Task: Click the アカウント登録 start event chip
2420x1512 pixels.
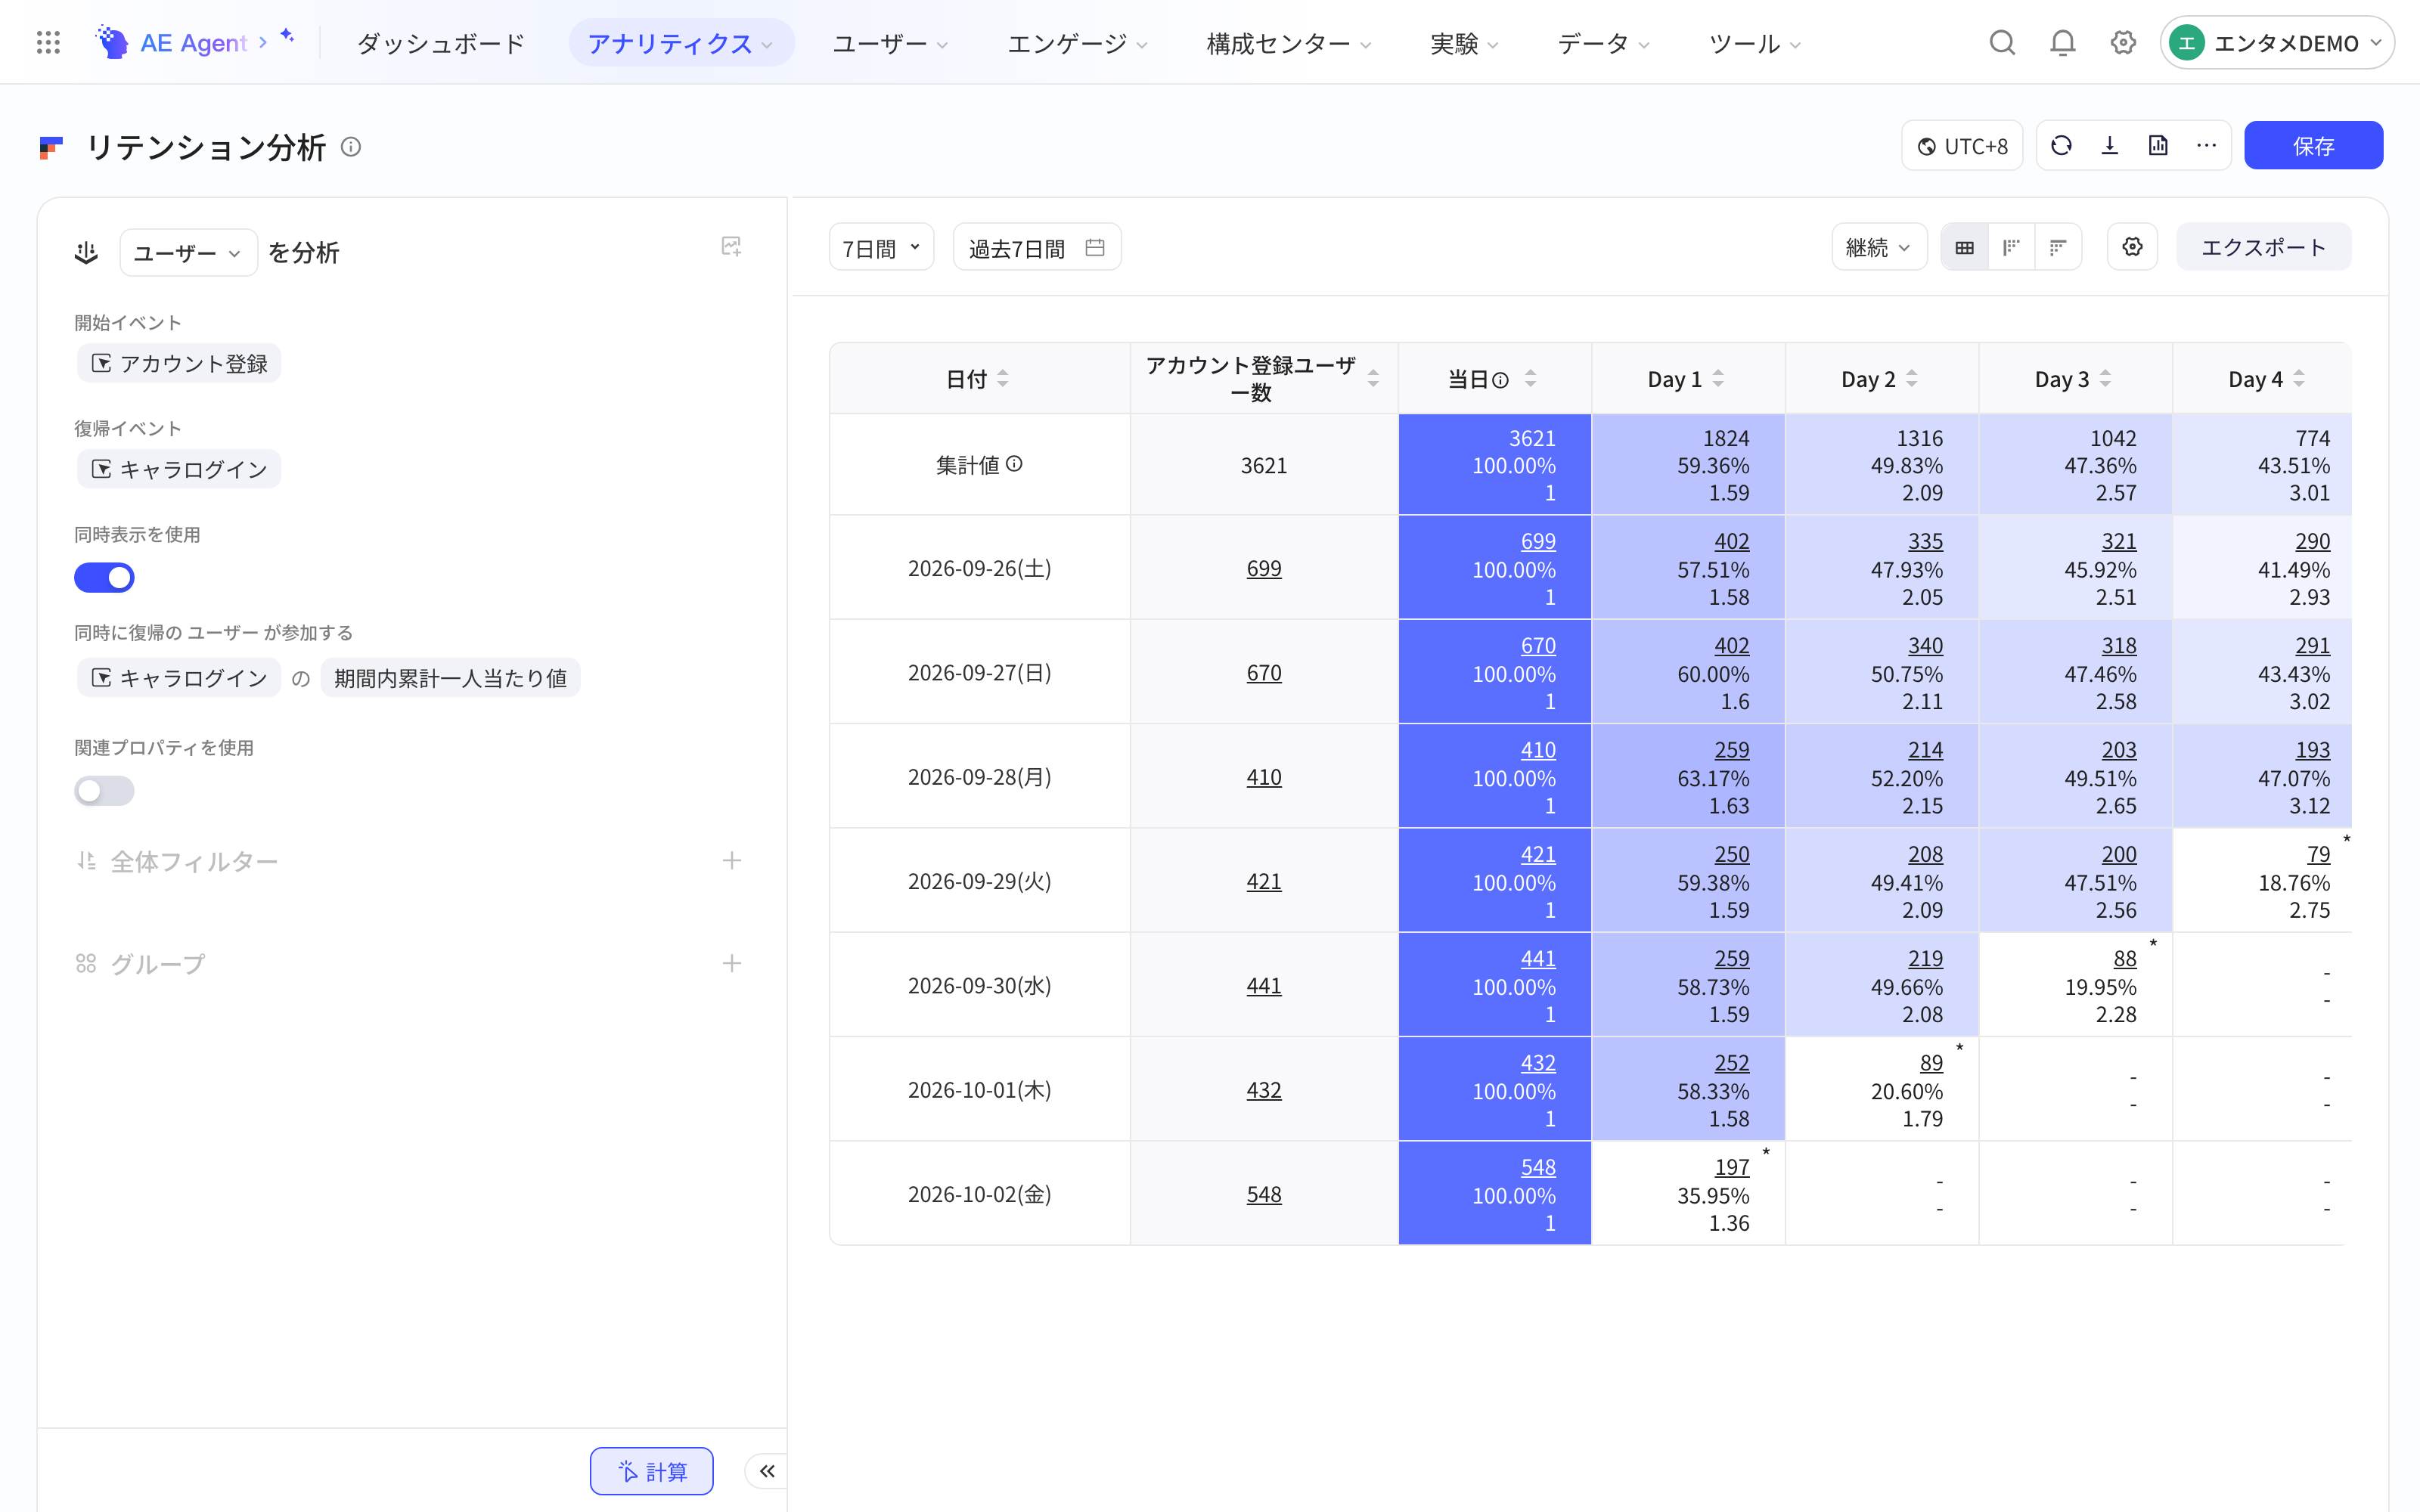Action: 179,363
